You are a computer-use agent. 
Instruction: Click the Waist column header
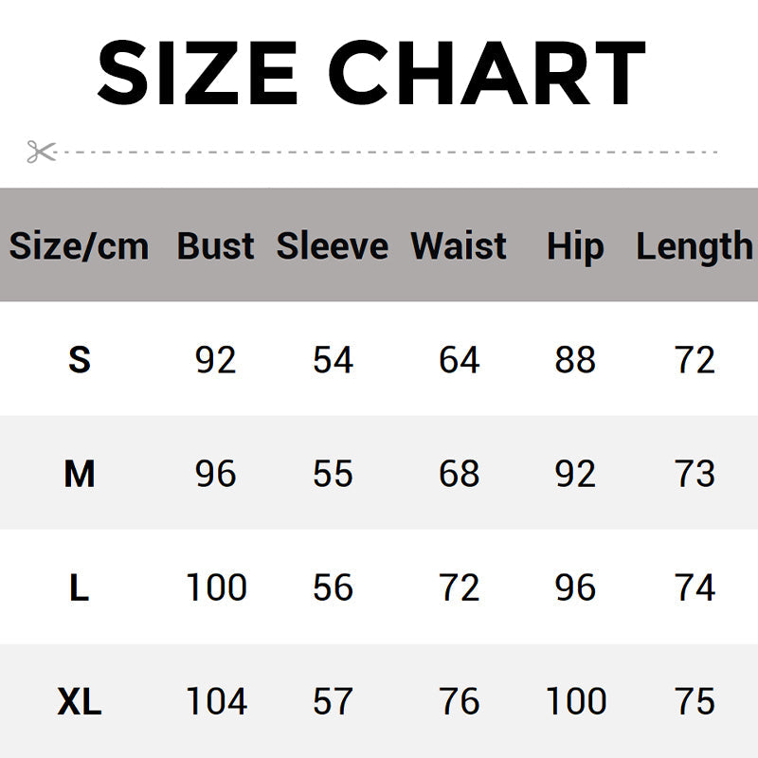[x=459, y=246]
